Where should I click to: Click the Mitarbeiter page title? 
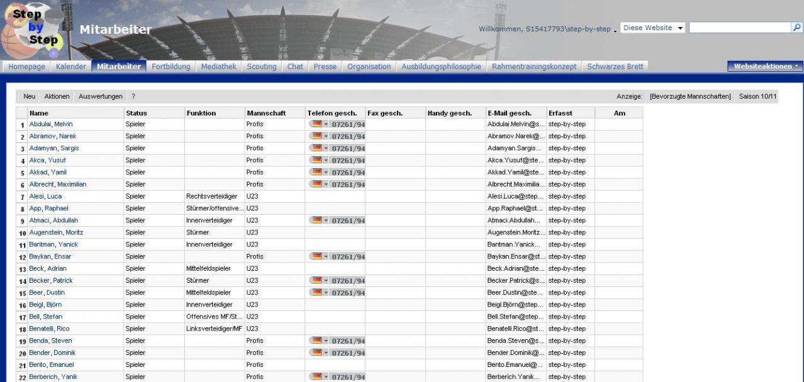point(116,30)
